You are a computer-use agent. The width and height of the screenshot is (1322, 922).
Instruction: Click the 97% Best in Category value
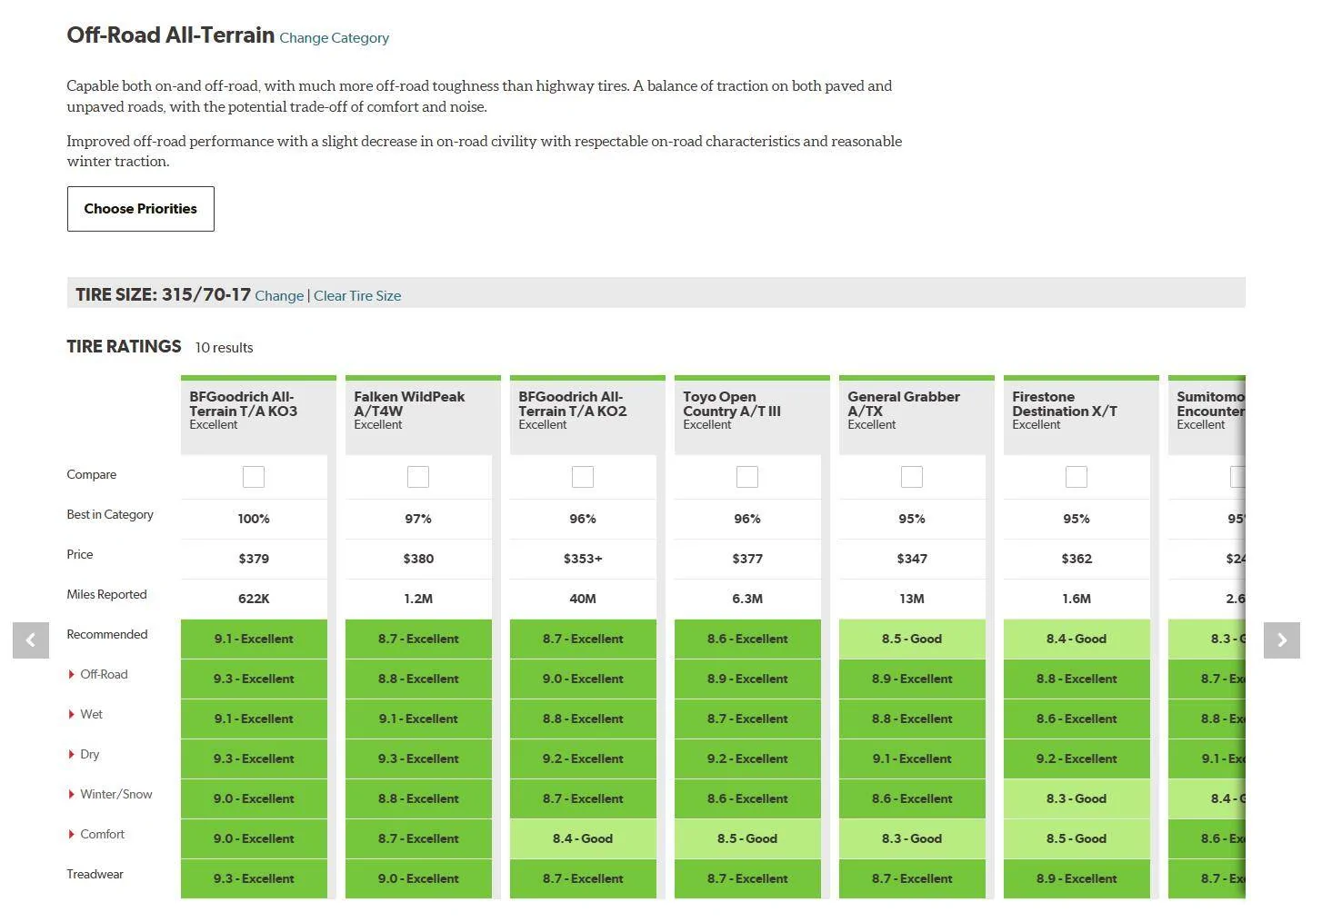418,519
